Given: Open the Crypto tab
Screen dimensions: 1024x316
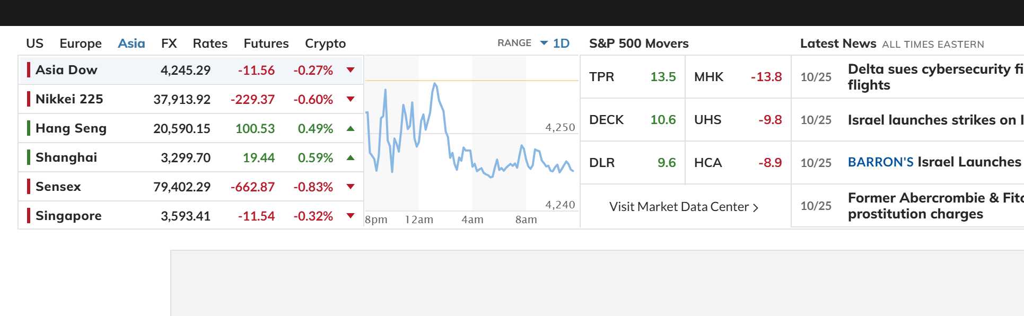Looking at the screenshot, I should point(325,43).
